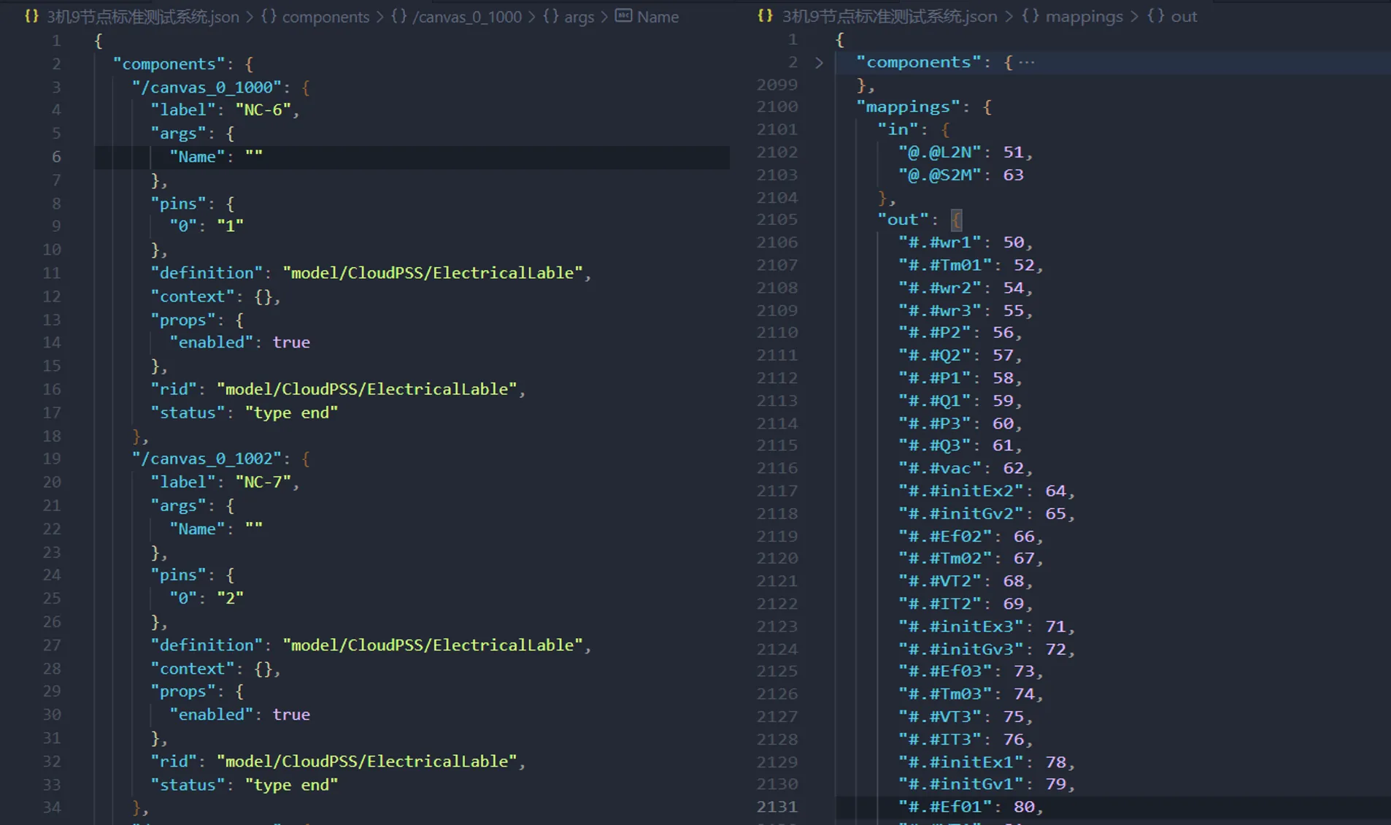Image resolution: width=1391 pixels, height=825 pixels.
Task: Click the file breadcrumb in the left editor
Action: click(x=143, y=17)
